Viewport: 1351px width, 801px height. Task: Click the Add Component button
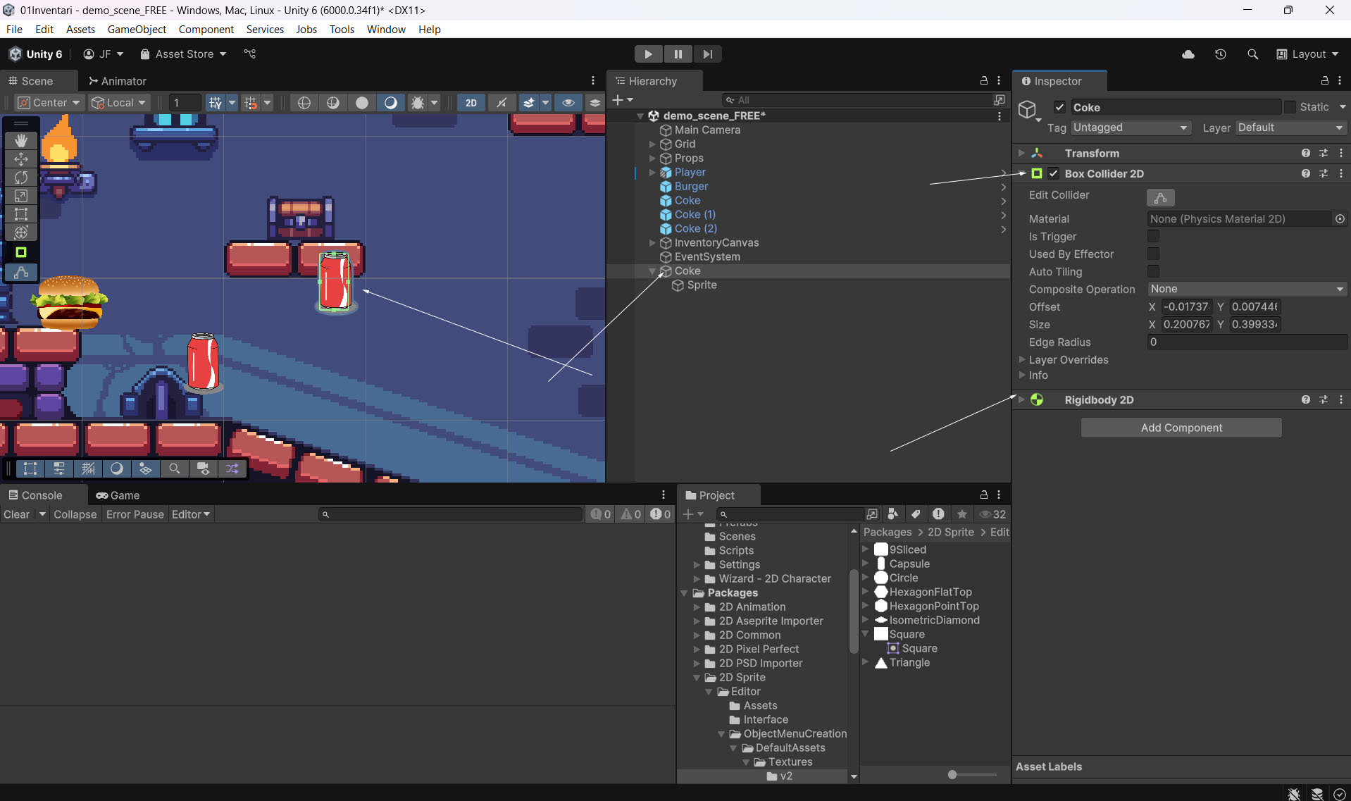1181,428
